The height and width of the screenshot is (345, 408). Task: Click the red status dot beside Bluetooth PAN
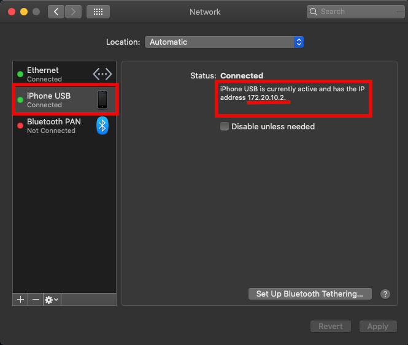pyautogui.click(x=20, y=126)
